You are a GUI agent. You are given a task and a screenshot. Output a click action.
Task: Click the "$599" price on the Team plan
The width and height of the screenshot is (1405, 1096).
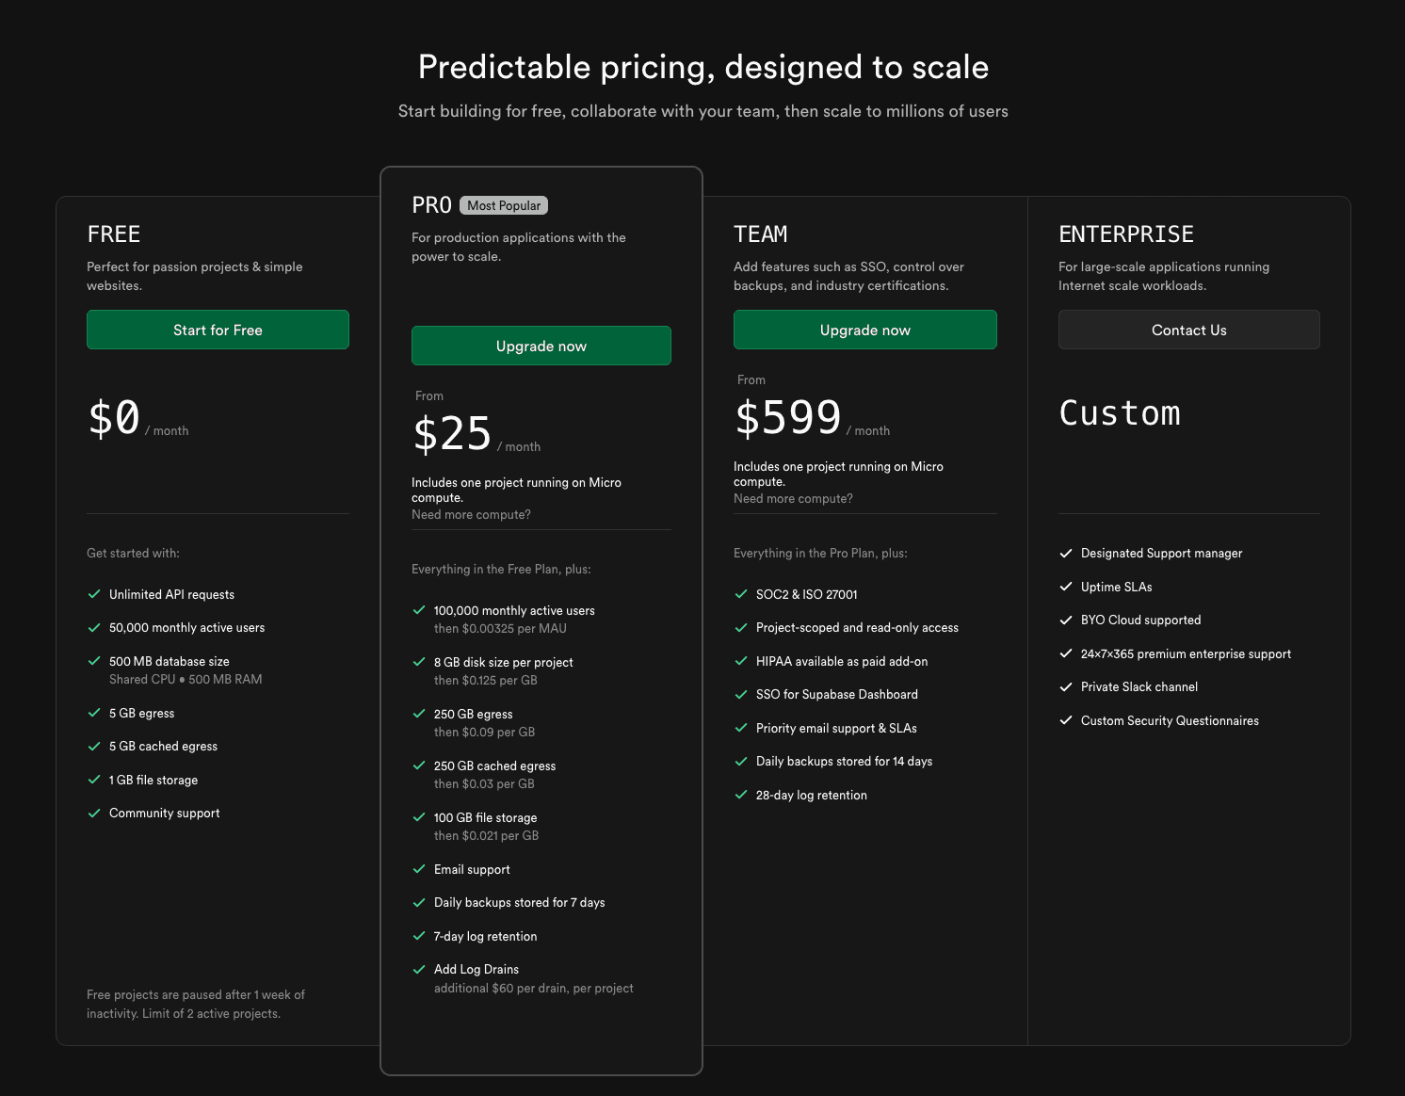point(788,417)
